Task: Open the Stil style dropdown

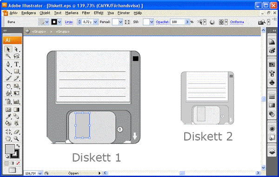Action: pos(152,22)
